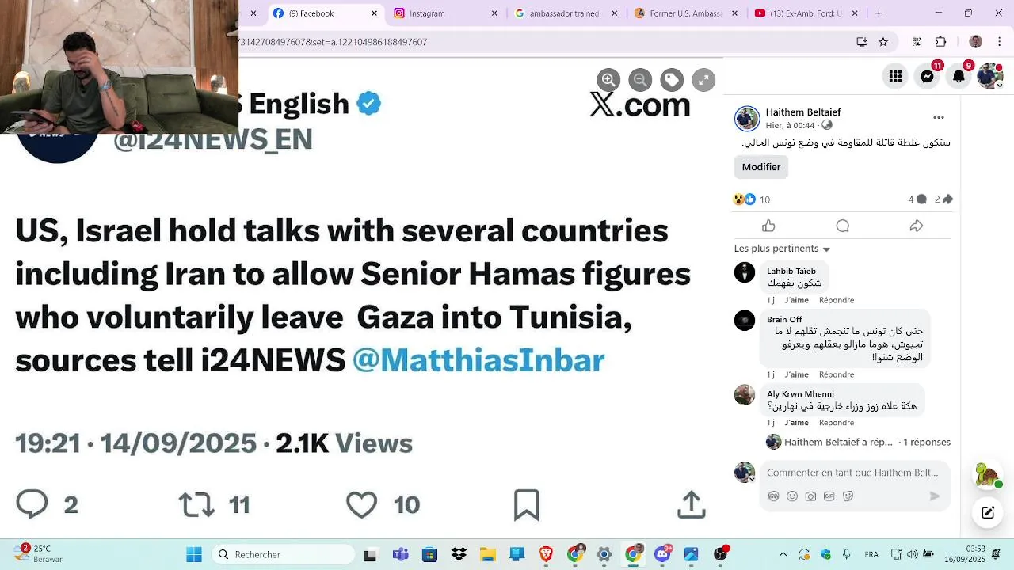The height and width of the screenshot is (570, 1014).
Task: Open Windows Start menu
Action: click(194, 555)
